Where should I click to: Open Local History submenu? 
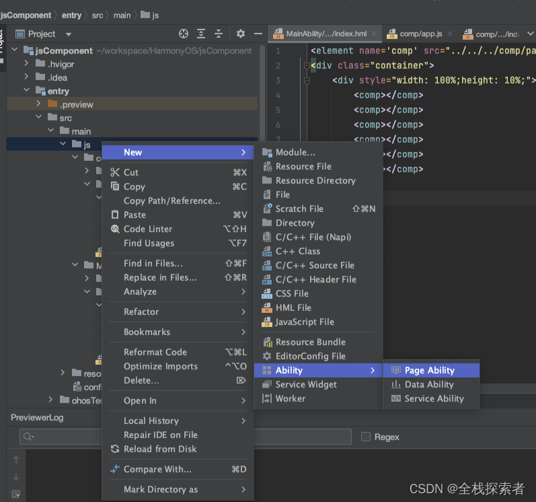click(178, 421)
